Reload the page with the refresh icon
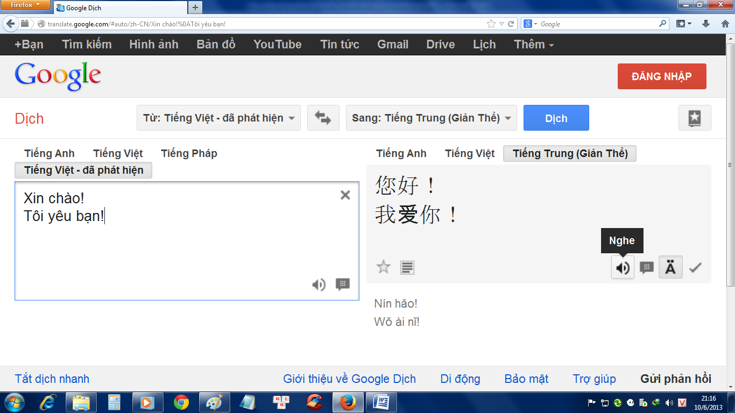The image size is (735, 413). click(511, 24)
